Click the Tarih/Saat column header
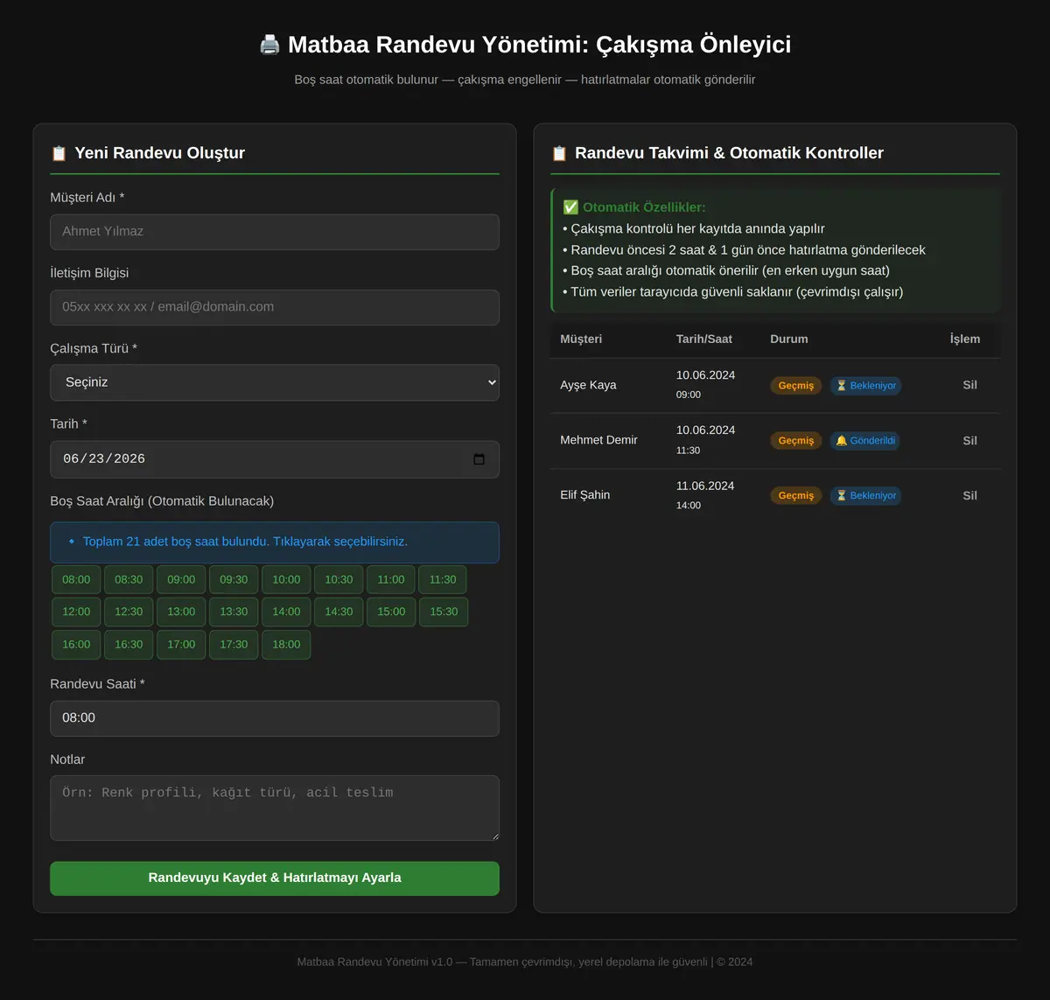The width and height of the screenshot is (1050, 1000). pos(704,339)
